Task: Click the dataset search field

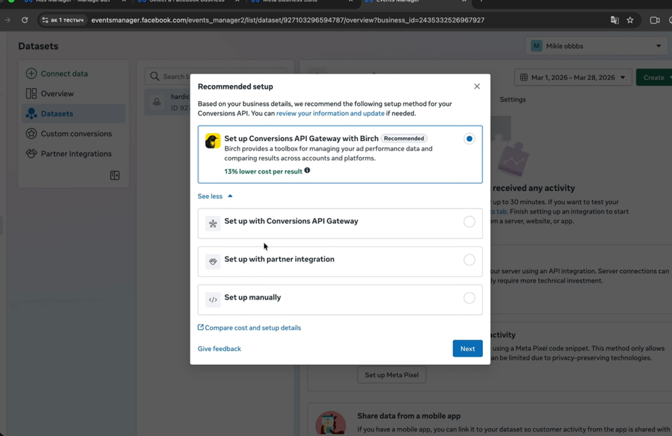Action: [215, 76]
